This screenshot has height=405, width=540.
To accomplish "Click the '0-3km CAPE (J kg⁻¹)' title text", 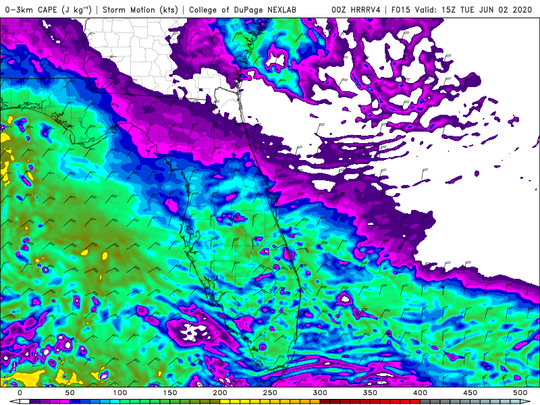I will point(49,9).
